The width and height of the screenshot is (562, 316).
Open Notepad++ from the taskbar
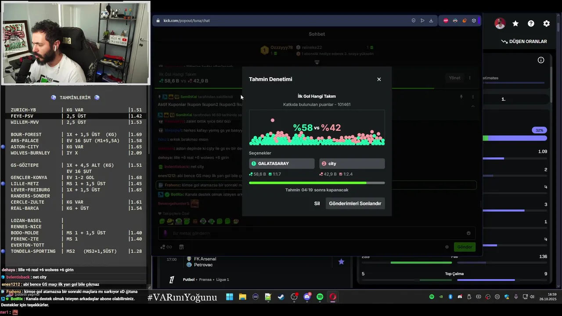(268, 297)
